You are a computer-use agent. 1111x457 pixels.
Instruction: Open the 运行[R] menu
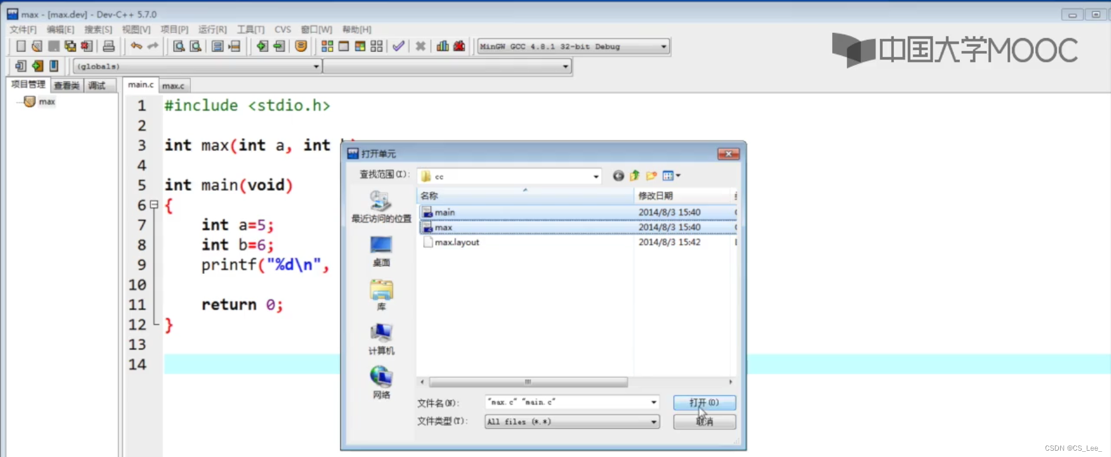coord(212,29)
